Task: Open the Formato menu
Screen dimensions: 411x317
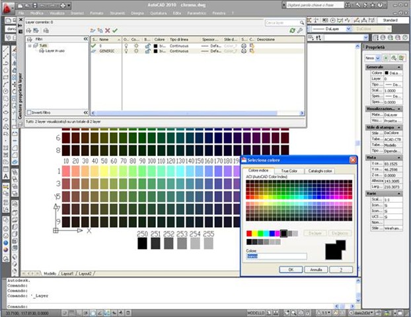Action: coord(97,13)
